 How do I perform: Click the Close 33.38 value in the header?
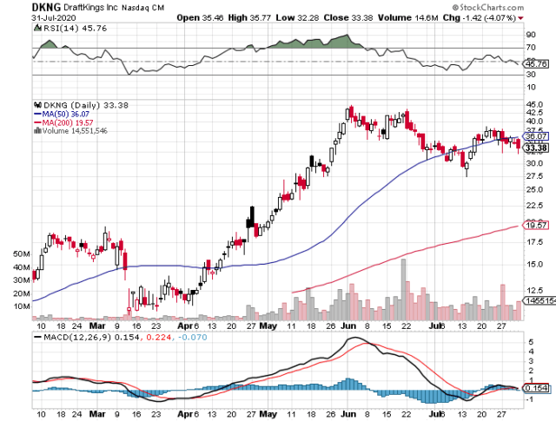(347, 17)
